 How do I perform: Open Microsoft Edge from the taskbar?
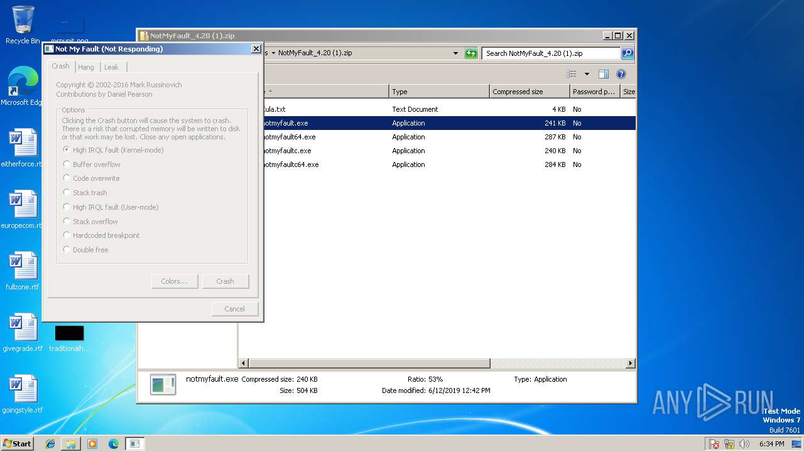pos(114,444)
